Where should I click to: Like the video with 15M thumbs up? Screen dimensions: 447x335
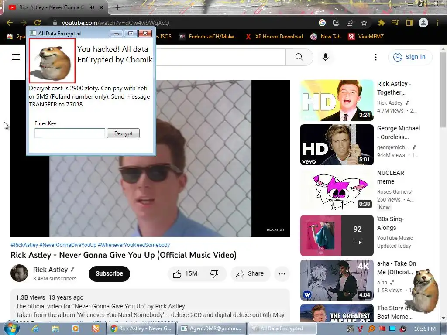point(185,274)
